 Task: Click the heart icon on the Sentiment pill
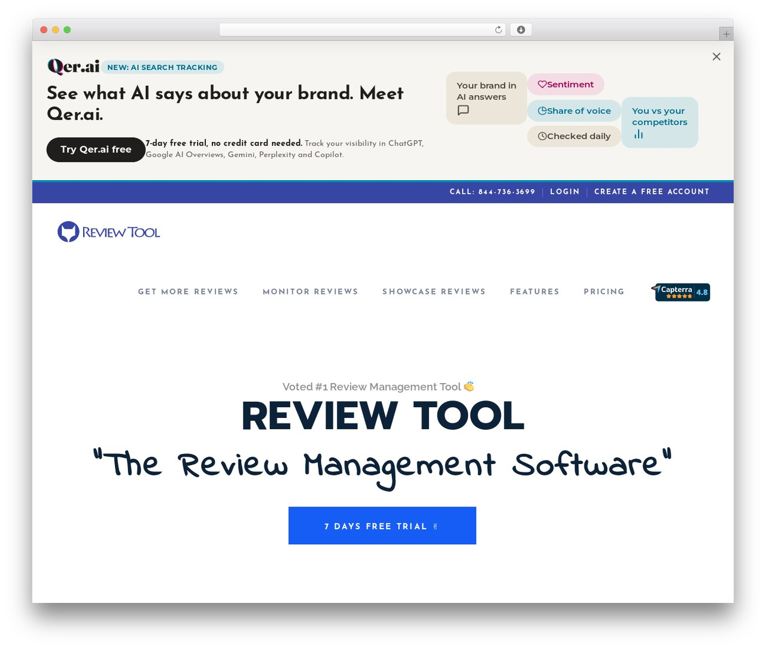542,84
